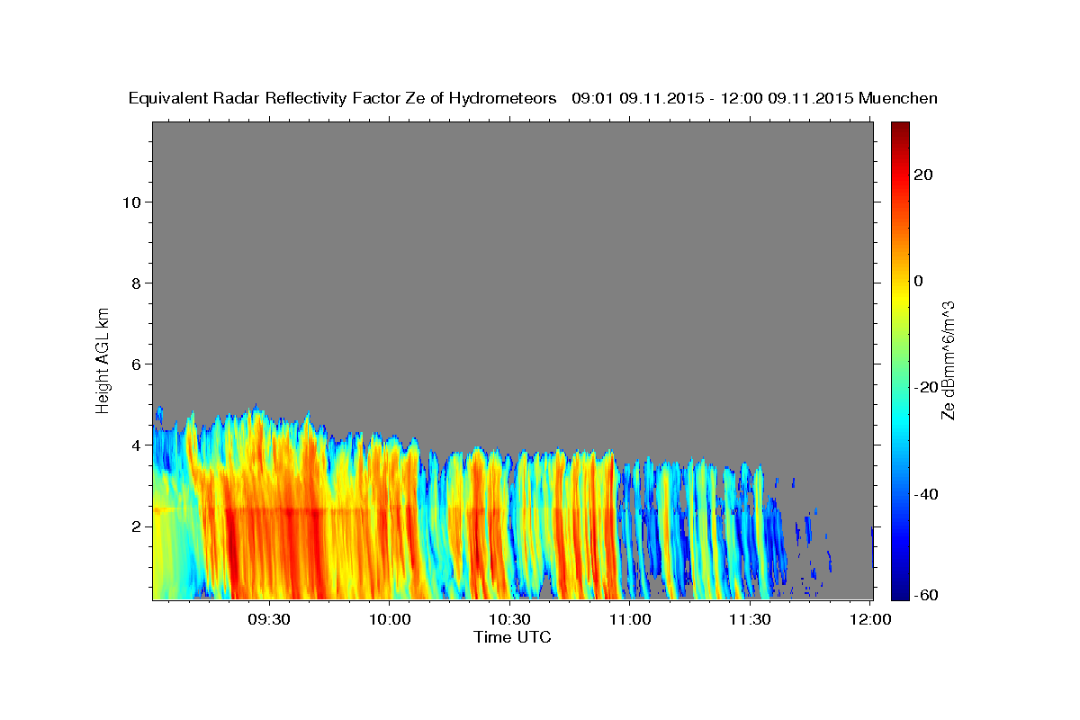Viewport: 1080px width, 720px height.
Task: Click the '12:00' time tick label
Action: pos(870,619)
